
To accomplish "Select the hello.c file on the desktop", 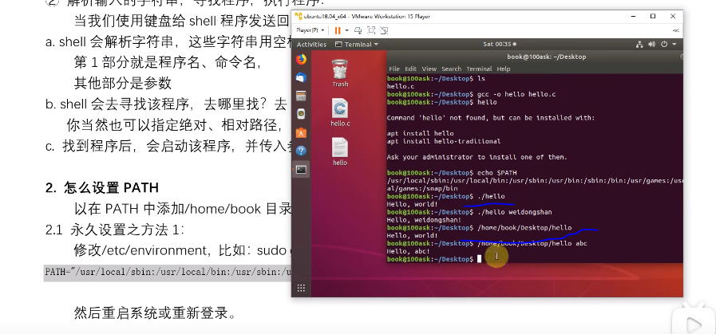I will (x=340, y=112).
